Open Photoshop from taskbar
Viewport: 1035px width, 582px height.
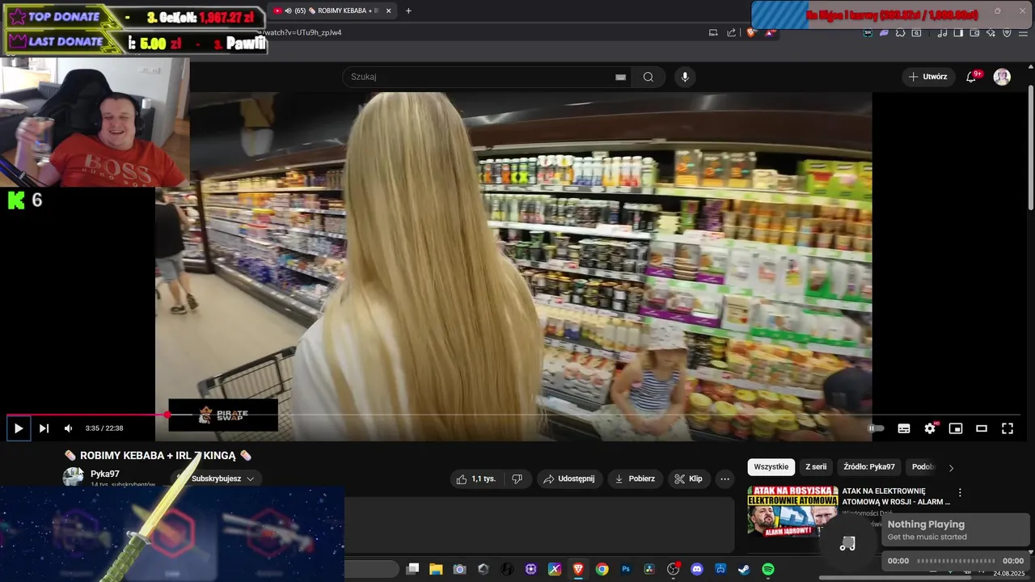[626, 569]
